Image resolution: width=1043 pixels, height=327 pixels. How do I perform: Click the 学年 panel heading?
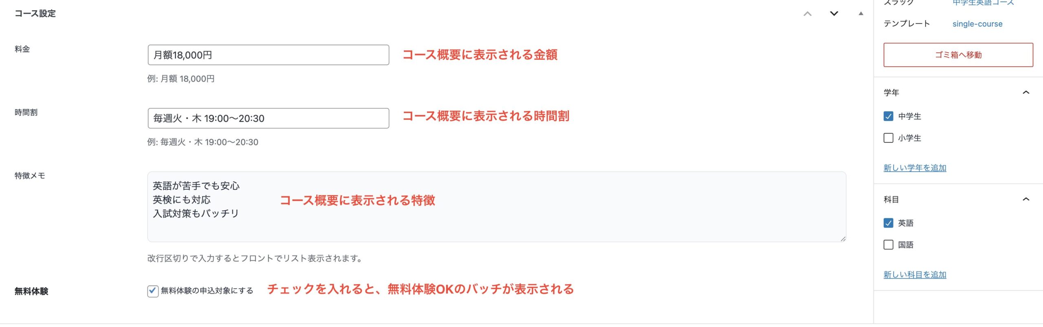point(891,92)
